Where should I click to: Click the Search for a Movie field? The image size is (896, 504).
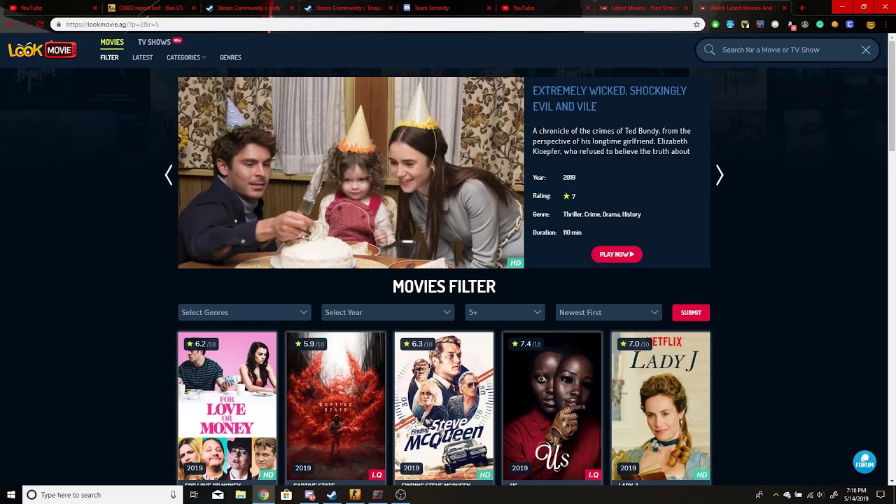pos(787,50)
